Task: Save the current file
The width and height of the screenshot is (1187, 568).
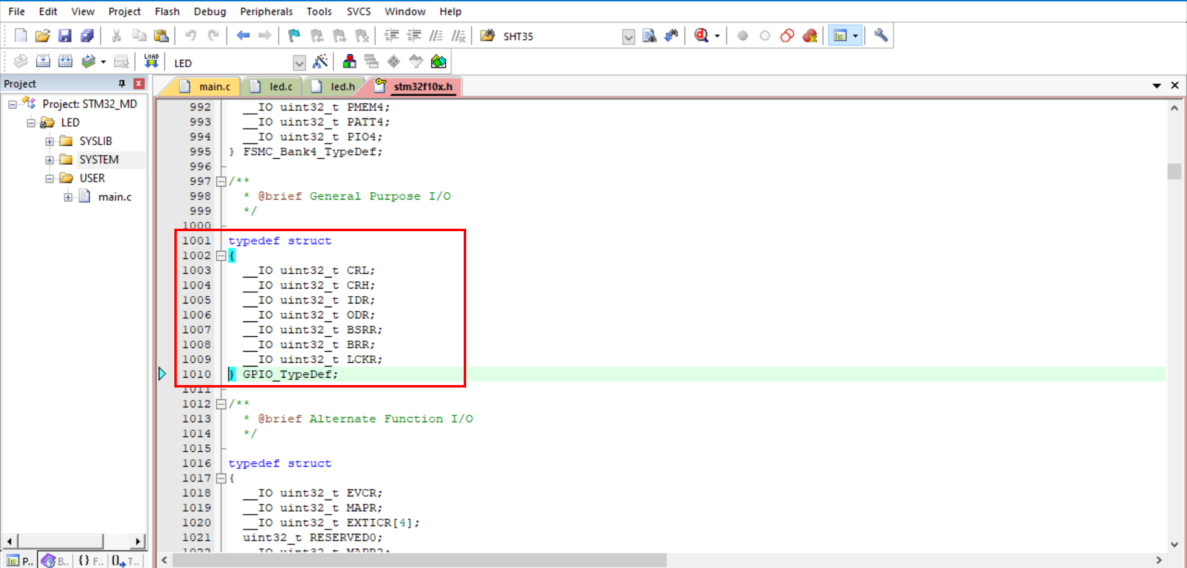Action: pyautogui.click(x=65, y=36)
